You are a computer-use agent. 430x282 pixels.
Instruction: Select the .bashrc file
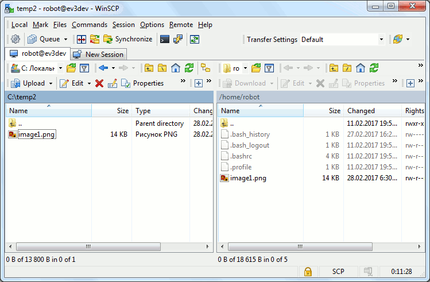241,156
